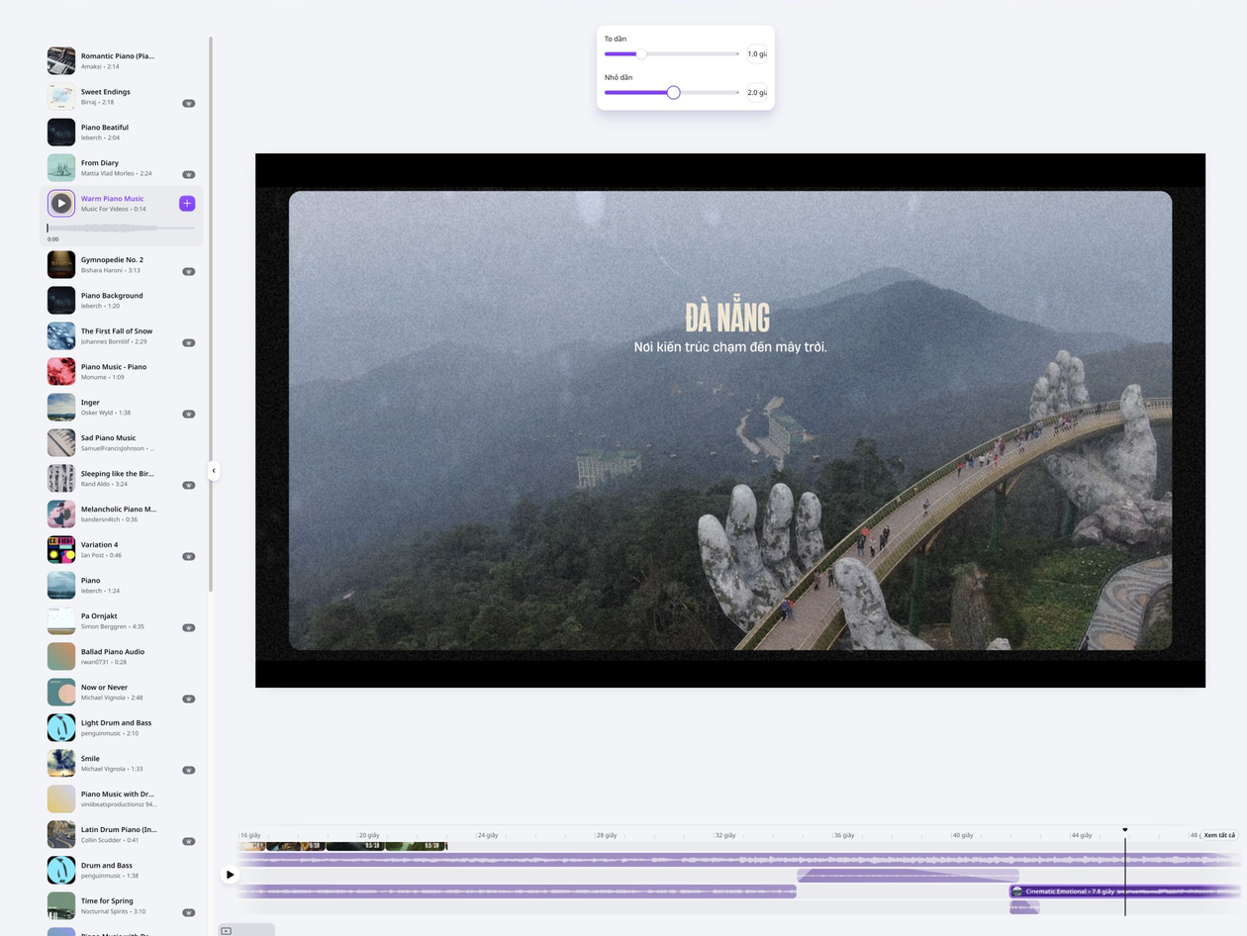This screenshot has height=936, width=1247.
Task: Add Warm Piano Music with the plus button
Action: pyautogui.click(x=187, y=203)
